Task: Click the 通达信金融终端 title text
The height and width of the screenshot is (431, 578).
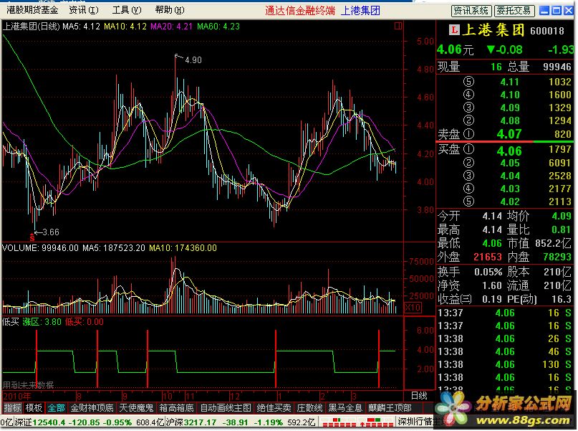Action: click(x=300, y=11)
